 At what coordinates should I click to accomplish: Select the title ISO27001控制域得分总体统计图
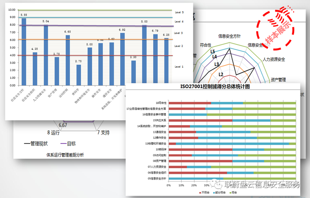pos(215,87)
